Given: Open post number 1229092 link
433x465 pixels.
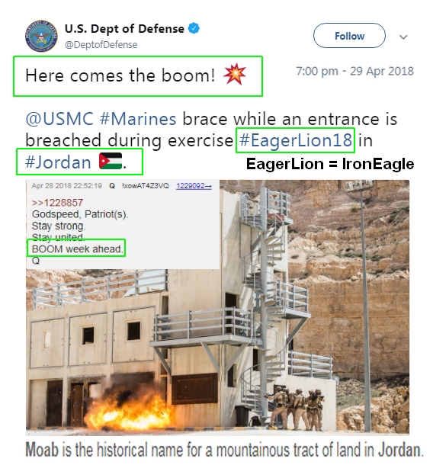Looking at the screenshot, I should click(x=194, y=186).
